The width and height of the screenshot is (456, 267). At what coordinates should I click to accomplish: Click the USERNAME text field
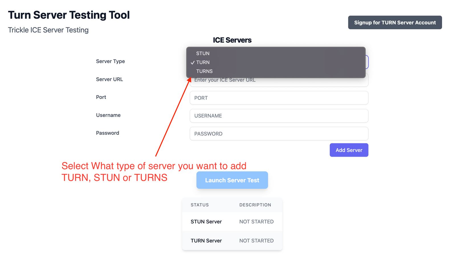click(x=279, y=116)
